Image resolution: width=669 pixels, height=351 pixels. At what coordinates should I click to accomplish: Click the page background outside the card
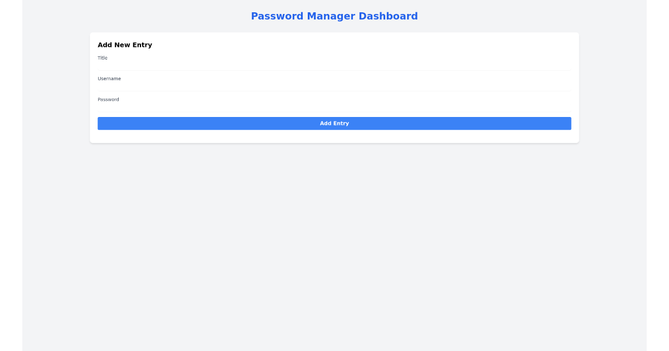click(334, 251)
